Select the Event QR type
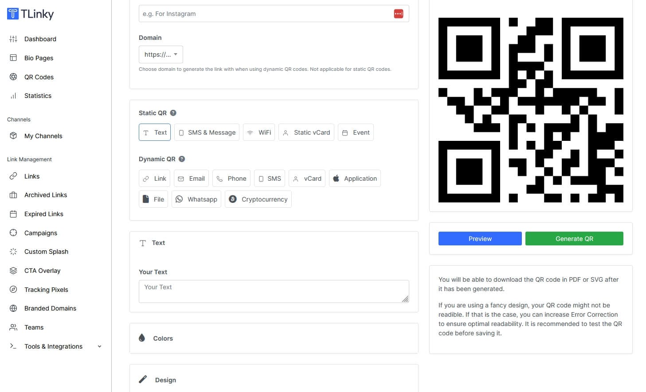 (356, 132)
